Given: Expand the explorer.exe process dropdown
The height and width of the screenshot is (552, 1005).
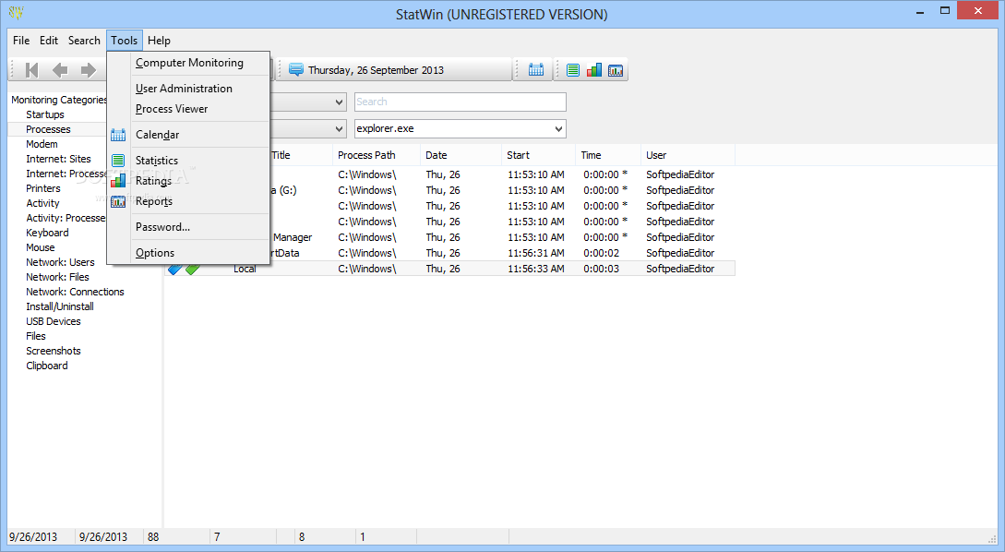Looking at the screenshot, I should point(558,129).
